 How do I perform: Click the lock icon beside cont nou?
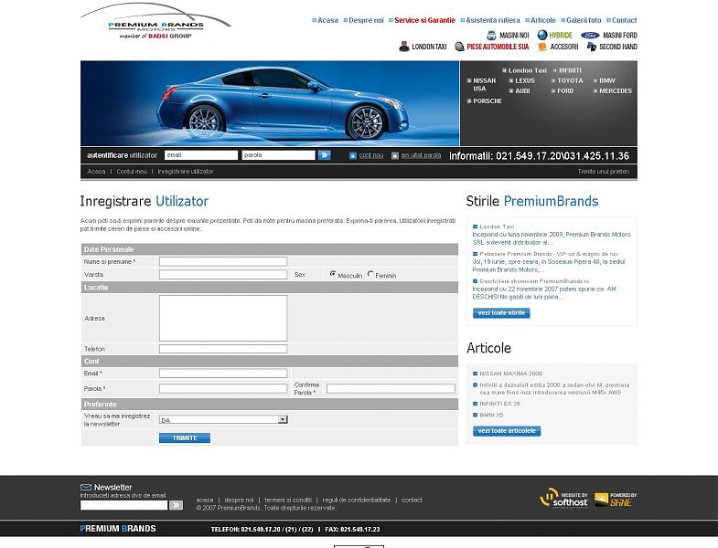(352, 155)
